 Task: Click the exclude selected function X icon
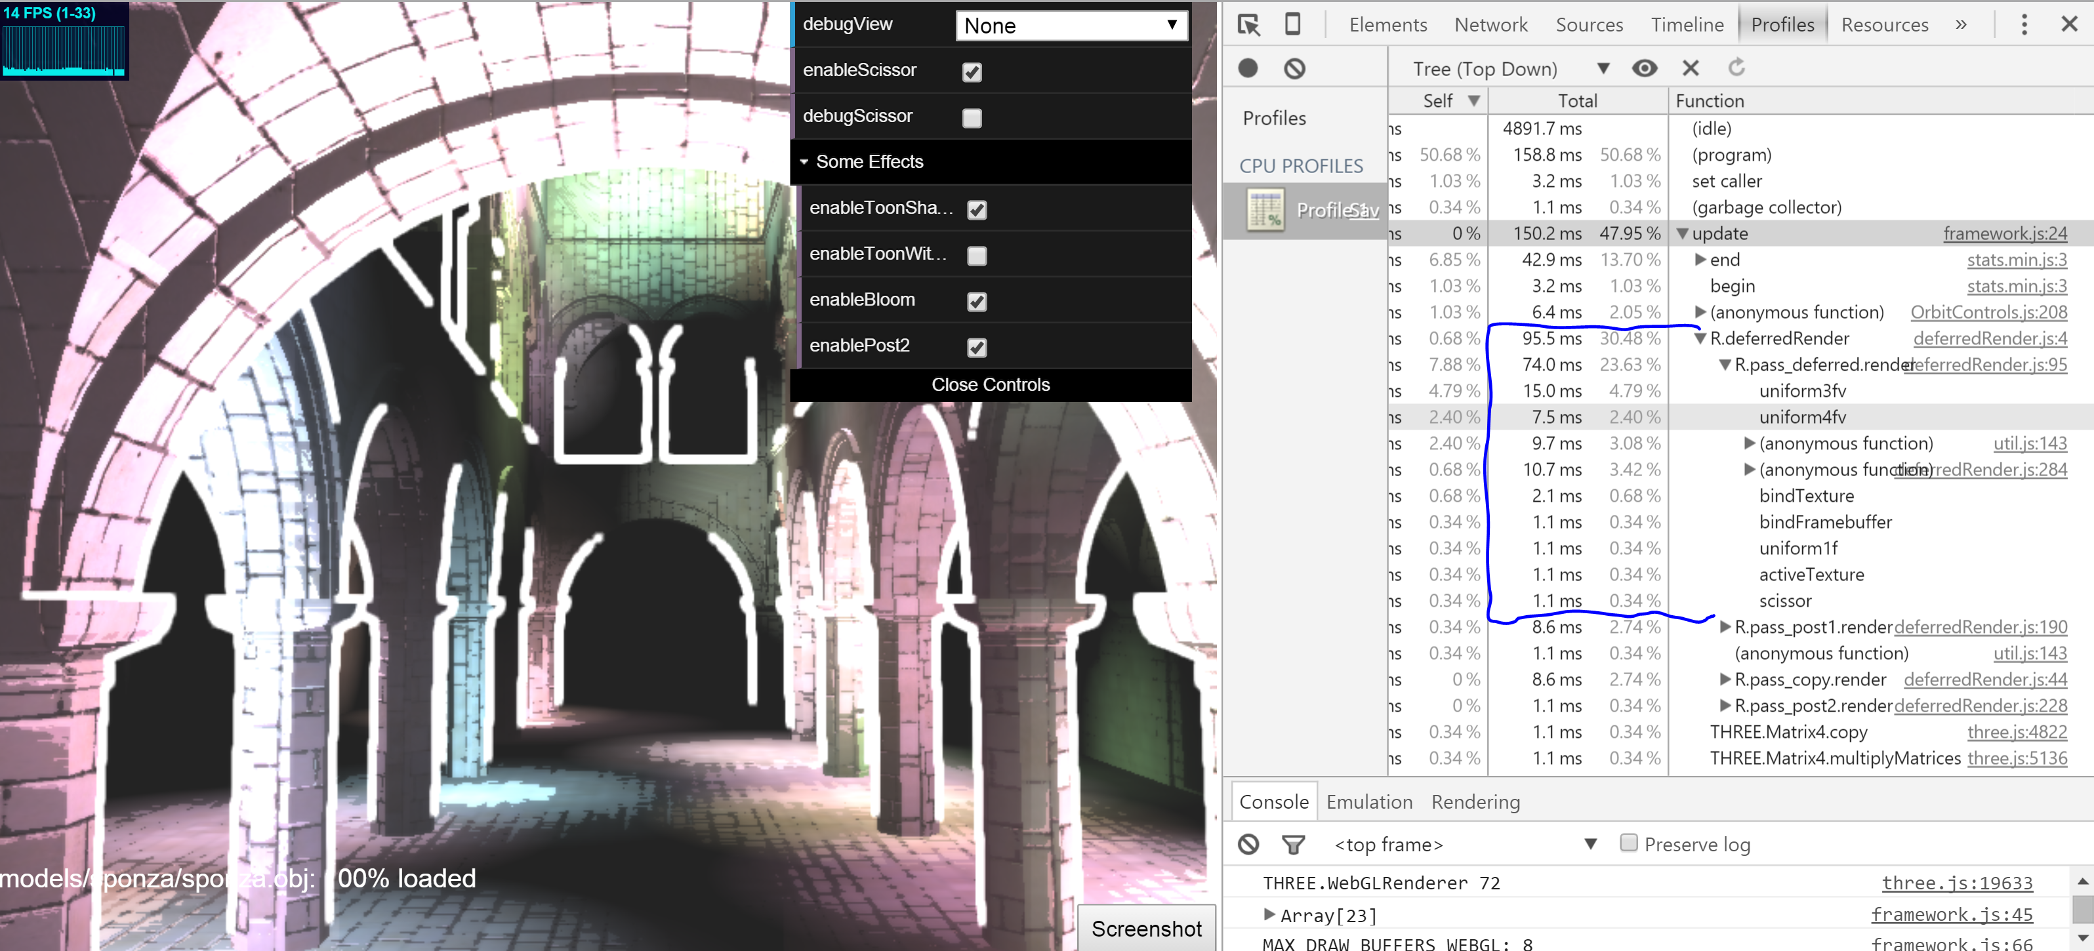[1691, 69]
